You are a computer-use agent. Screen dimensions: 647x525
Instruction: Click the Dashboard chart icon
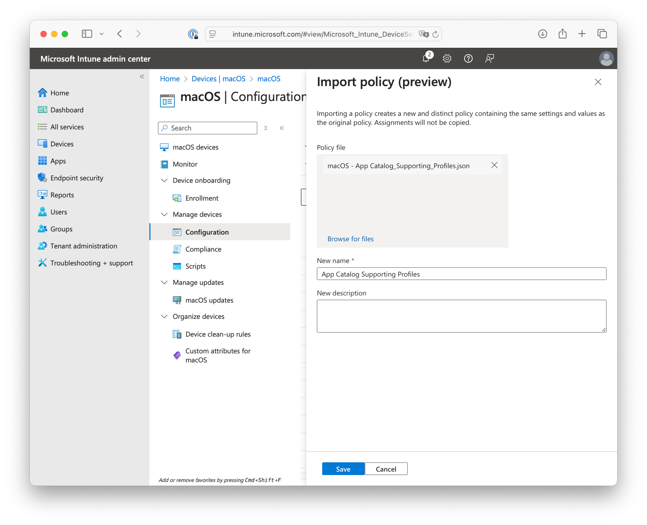pos(42,110)
